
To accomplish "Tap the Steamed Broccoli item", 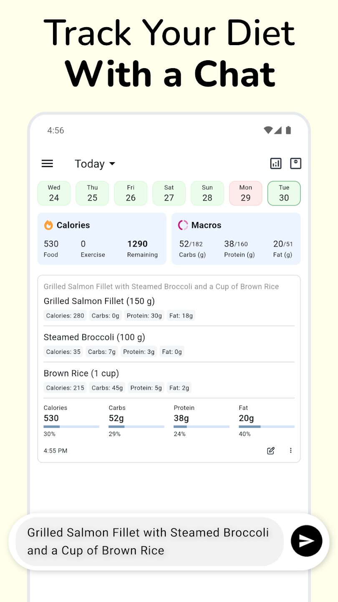I will (94, 337).
